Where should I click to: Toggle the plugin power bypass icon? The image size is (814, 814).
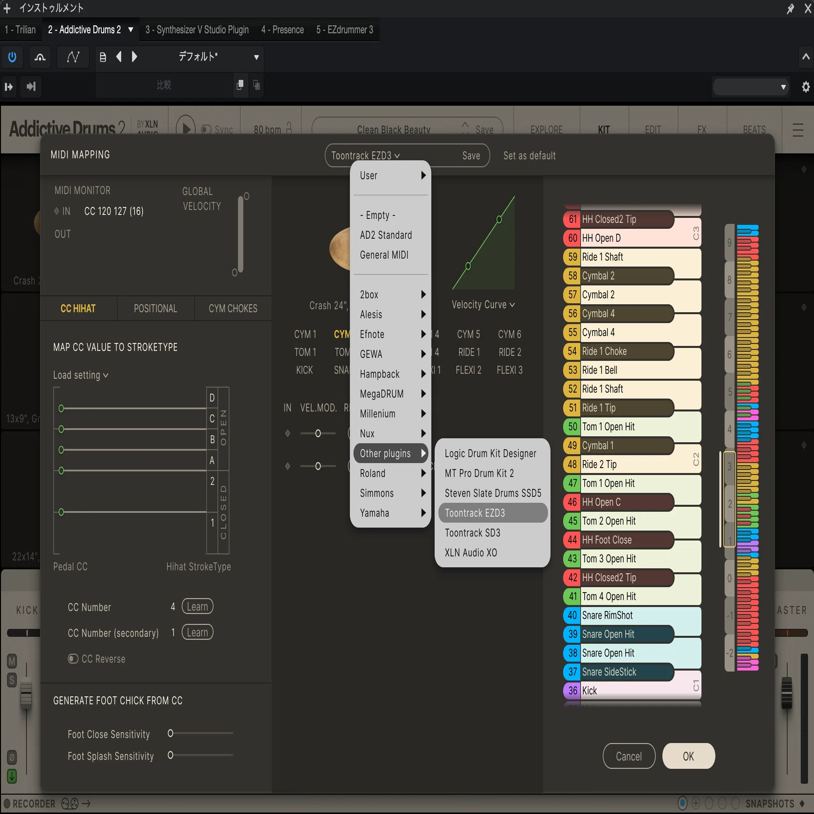point(12,57)
